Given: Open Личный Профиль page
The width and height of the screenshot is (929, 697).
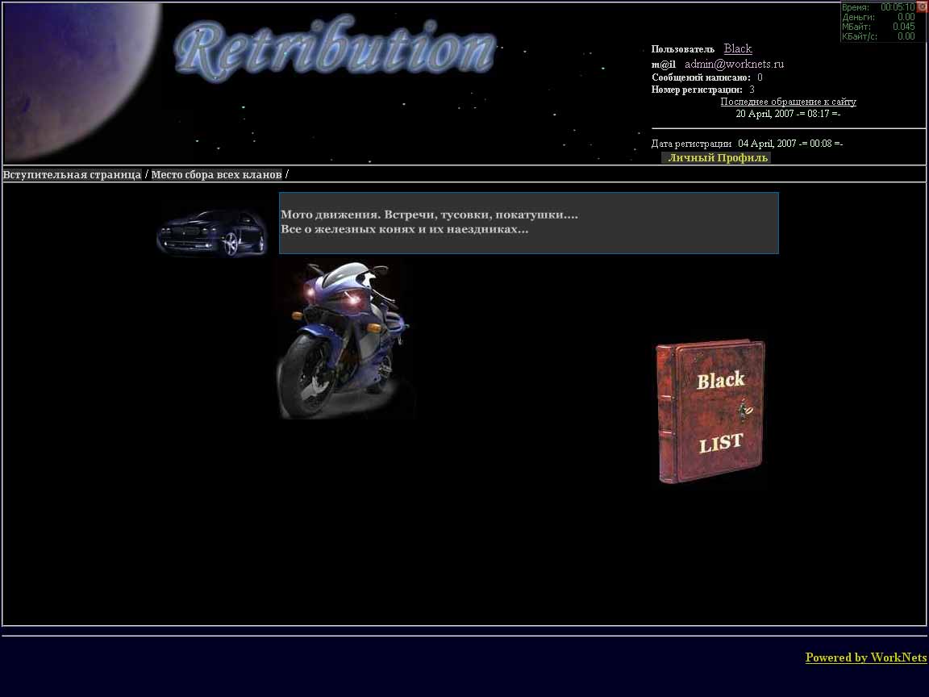Looking at the screenshot, I should pos(718,157).
